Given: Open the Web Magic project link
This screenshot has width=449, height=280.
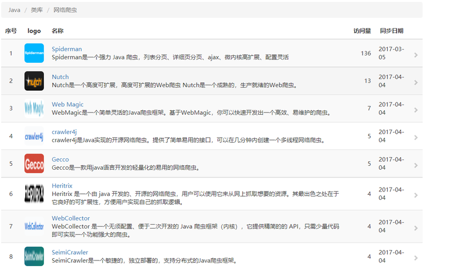Looking at the screenshot, I should pyautogui.click(x=67, y=104).
